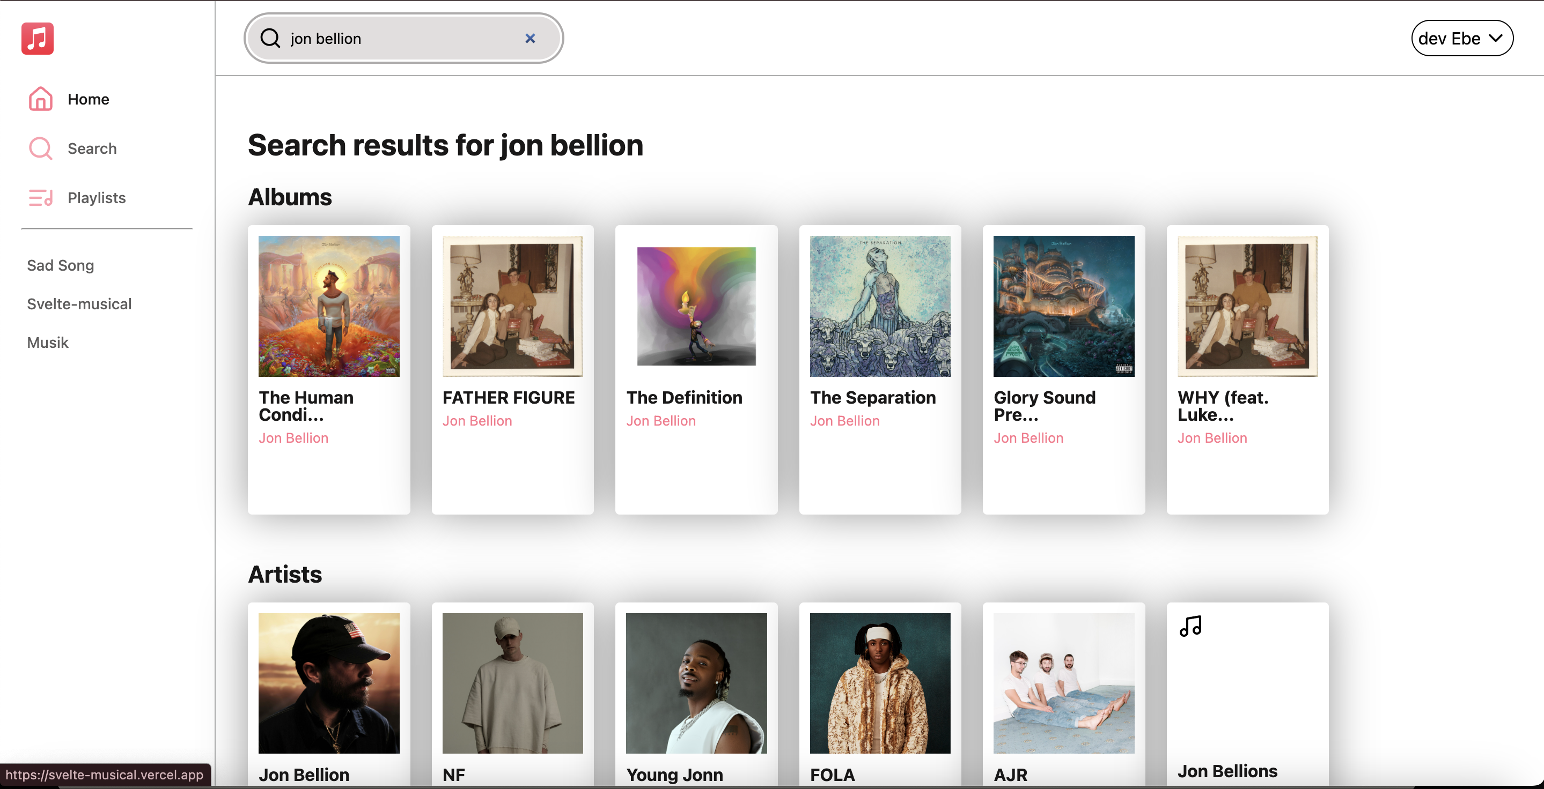
Task: Open the WHY (feat. Luke...) album cover
Action: (1247, 306)
